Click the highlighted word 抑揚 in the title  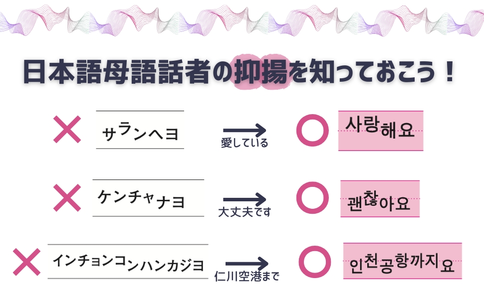pyautogui.click(x=261, y=72)
